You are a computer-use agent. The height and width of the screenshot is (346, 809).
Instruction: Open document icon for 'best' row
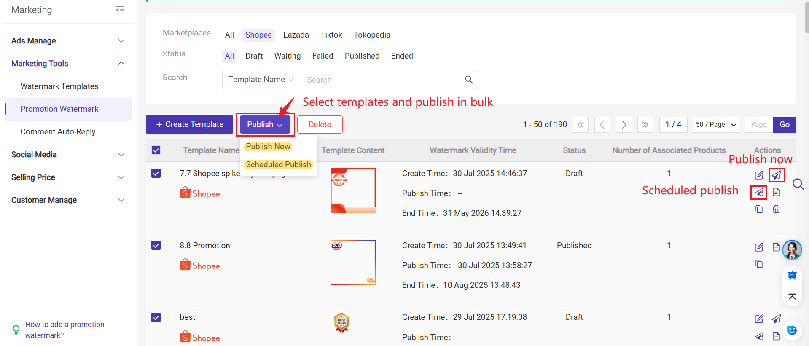pyautogui.click(x=776, y=336)
